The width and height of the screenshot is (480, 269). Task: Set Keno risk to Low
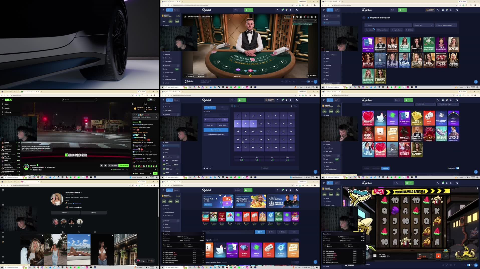tap(213, 120)
